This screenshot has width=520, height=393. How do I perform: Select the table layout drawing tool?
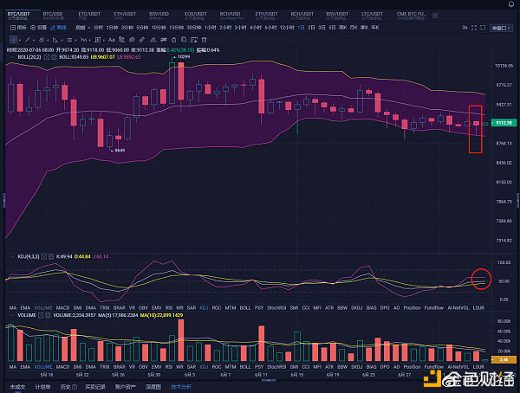click(97, 40)
